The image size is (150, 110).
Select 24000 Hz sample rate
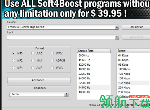point(94,78)
